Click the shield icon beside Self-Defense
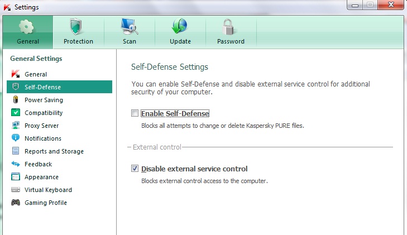Viewport: 407px width, 235px height. (x=16, y=87)
